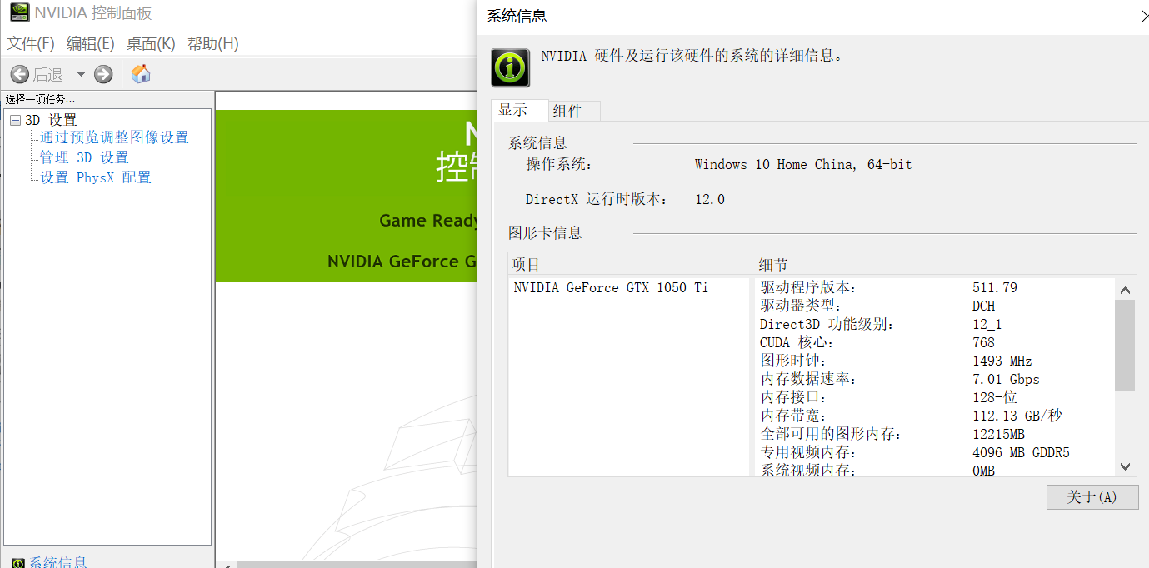Click the green info icon in 系统信息 dialog
This screenshot has height=568, width=1149.
pyautogui.click(x=510, y=67)
